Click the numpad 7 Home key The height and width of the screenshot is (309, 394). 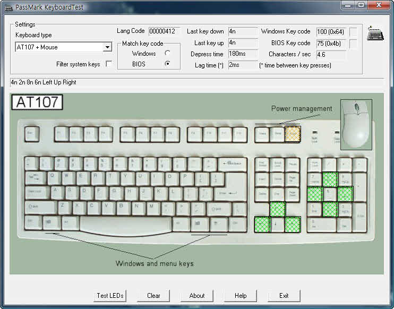coord(315,179)
